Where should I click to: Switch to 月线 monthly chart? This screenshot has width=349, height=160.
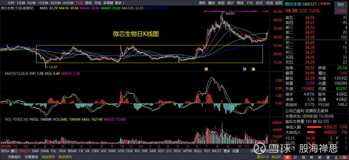click(97, 3)
